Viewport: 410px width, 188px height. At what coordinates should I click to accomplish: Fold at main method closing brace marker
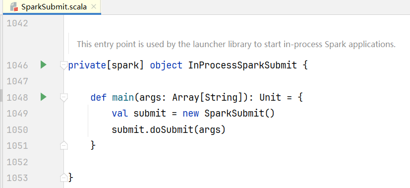pos(63,145)
